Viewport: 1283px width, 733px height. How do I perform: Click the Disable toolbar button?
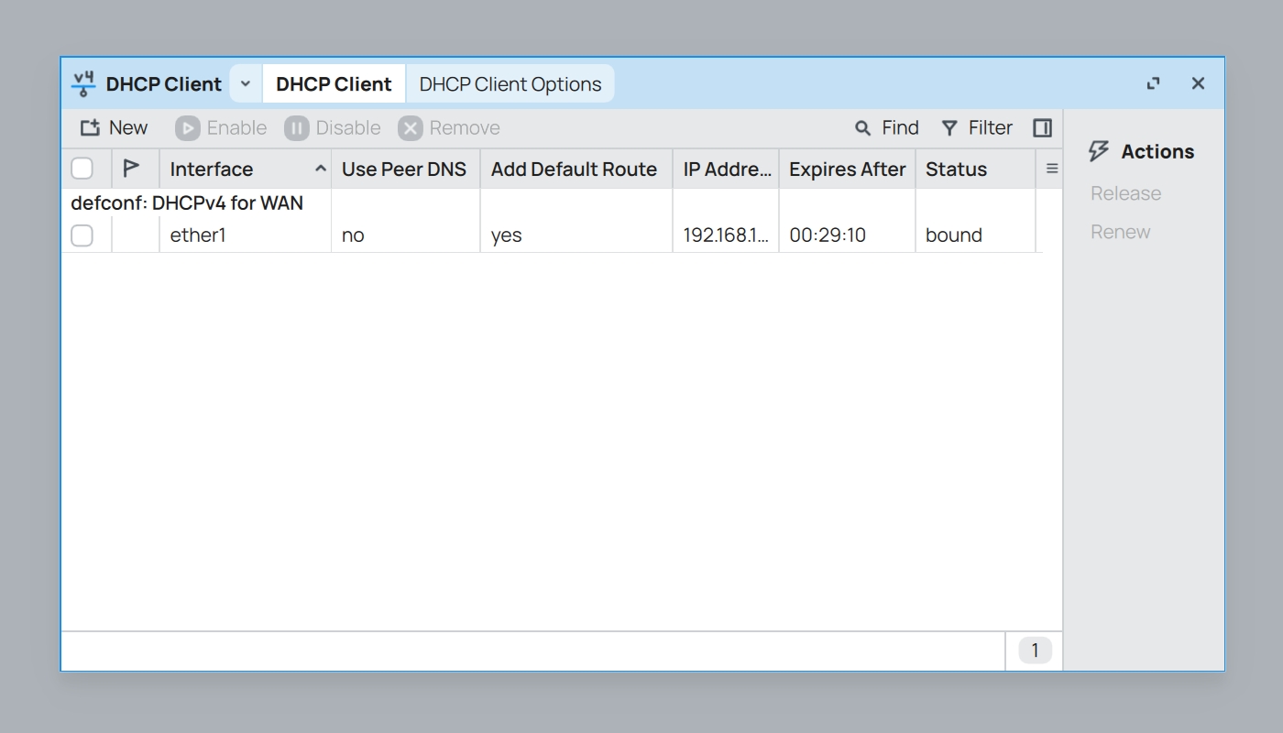[x=333, y=128]
